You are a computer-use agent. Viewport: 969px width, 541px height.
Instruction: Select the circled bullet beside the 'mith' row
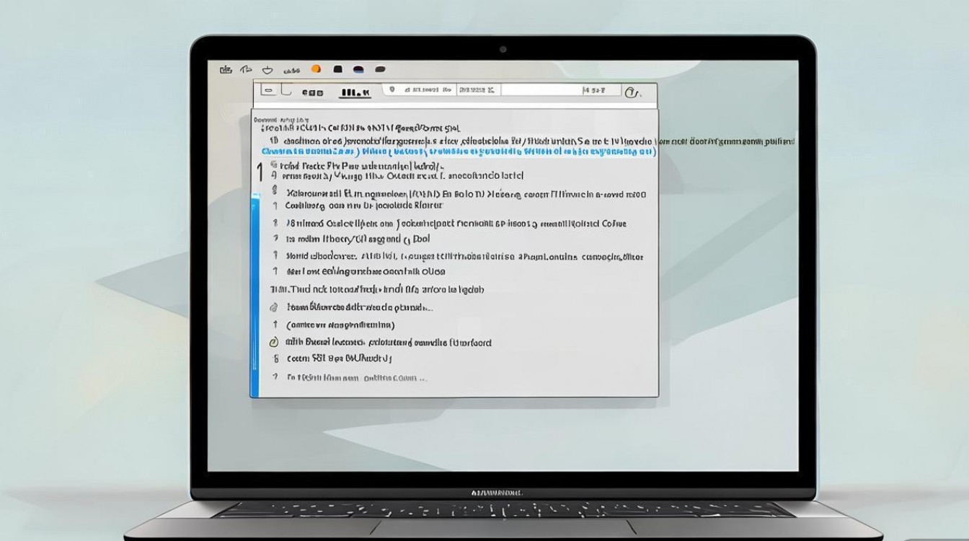[x=273, y=343]
